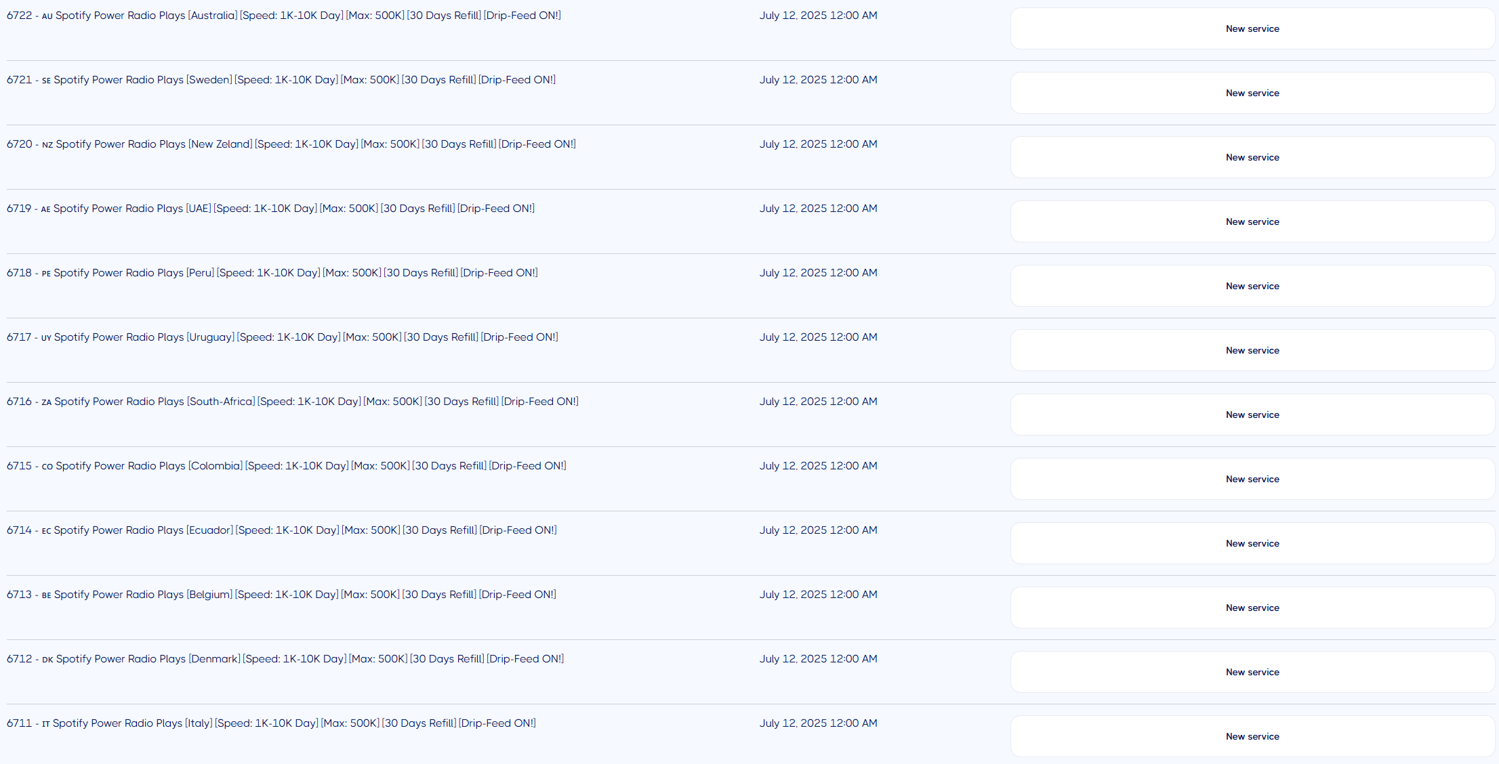Click New service button for service 6714 Ecuador
Image resolution: width=1499 pixels, height=764 pixels.
[1252, 543]
